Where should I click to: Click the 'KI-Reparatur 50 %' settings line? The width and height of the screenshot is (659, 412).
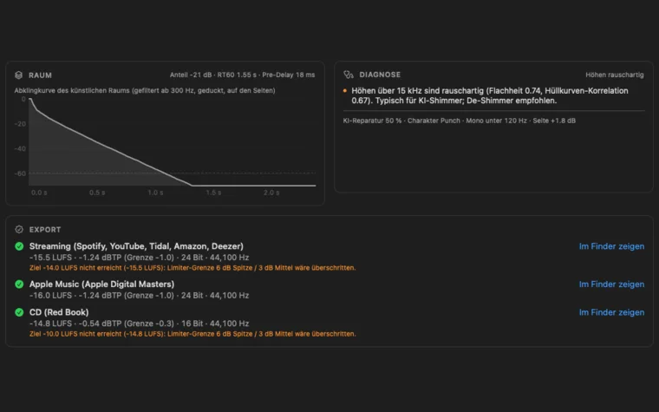(460, 121)
